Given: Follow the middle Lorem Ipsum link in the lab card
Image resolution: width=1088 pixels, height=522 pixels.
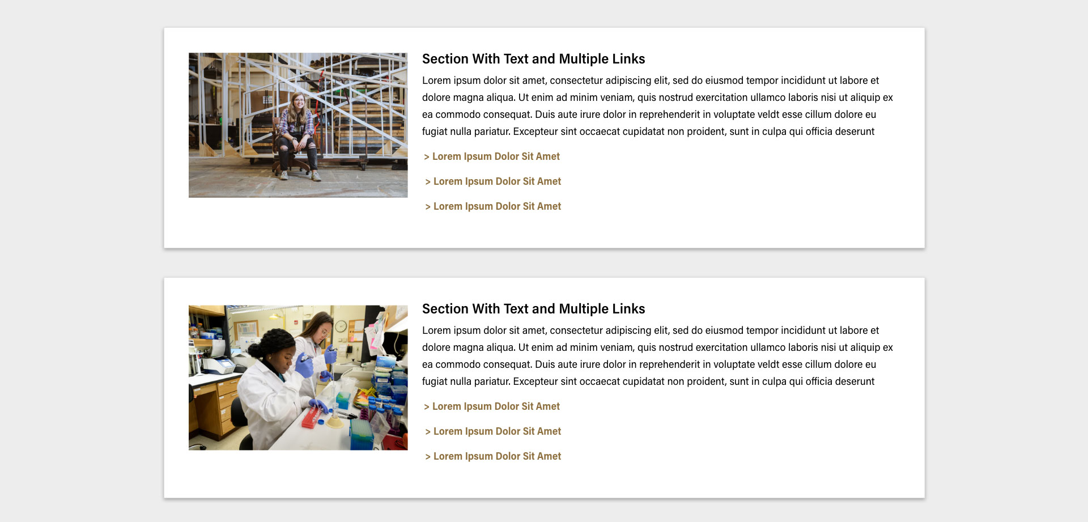Looking at the screenshot, I should [497, 431].
